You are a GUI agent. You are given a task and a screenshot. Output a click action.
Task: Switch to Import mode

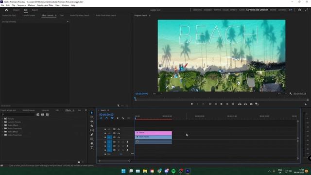click(16, 10)
